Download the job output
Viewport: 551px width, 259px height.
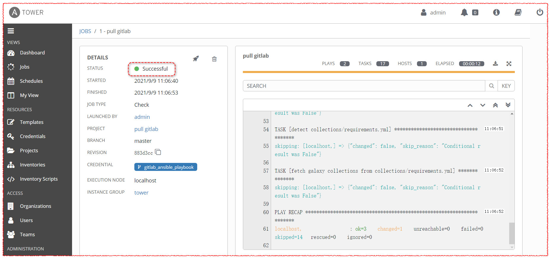pos(495,64)
